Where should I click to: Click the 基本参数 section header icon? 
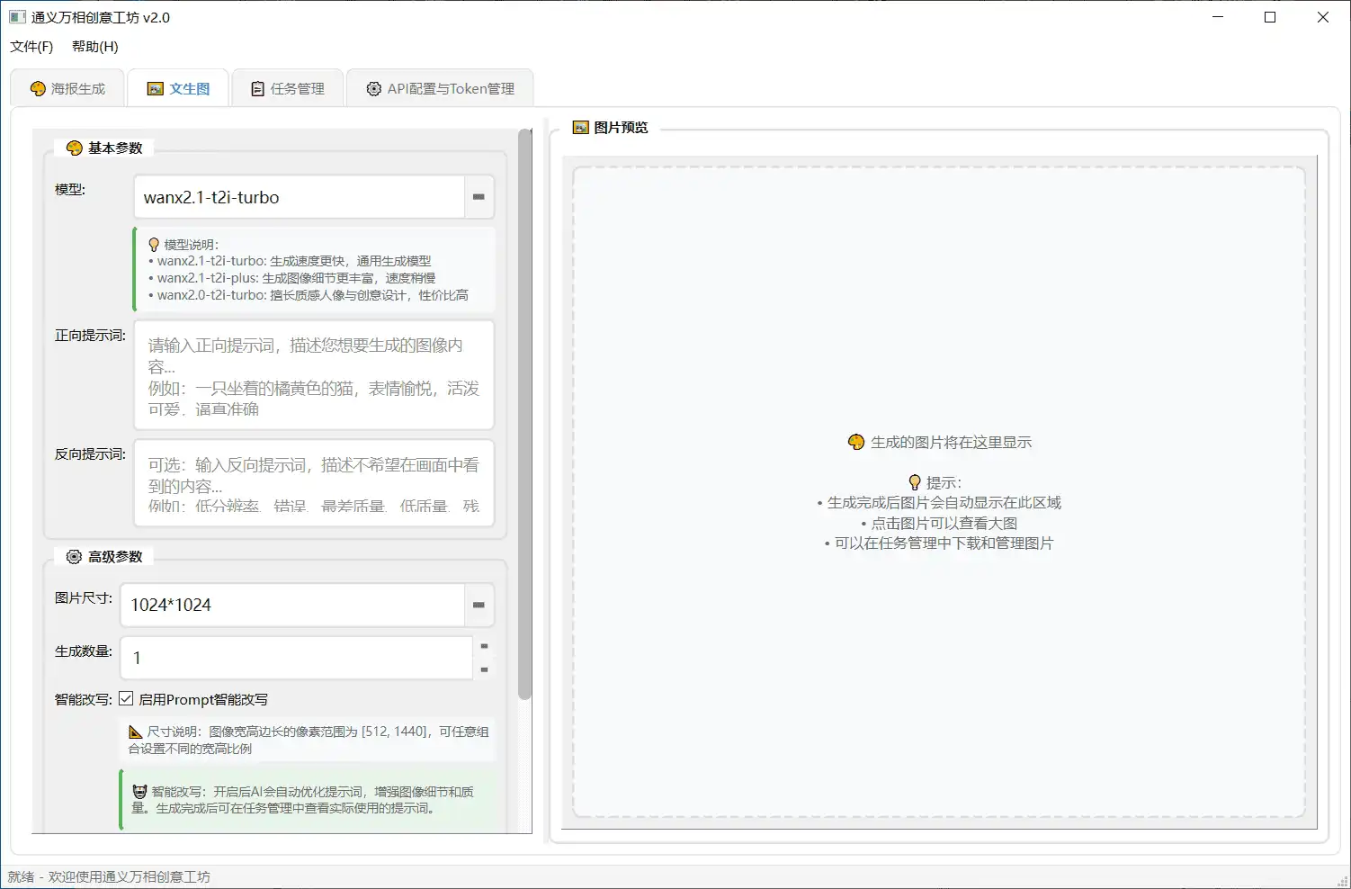[74, 147]
